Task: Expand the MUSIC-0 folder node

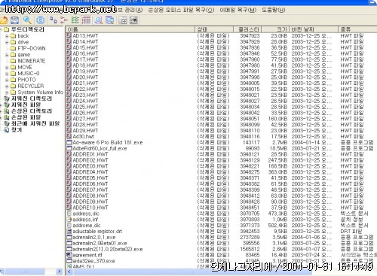Action: click(7, 74)
